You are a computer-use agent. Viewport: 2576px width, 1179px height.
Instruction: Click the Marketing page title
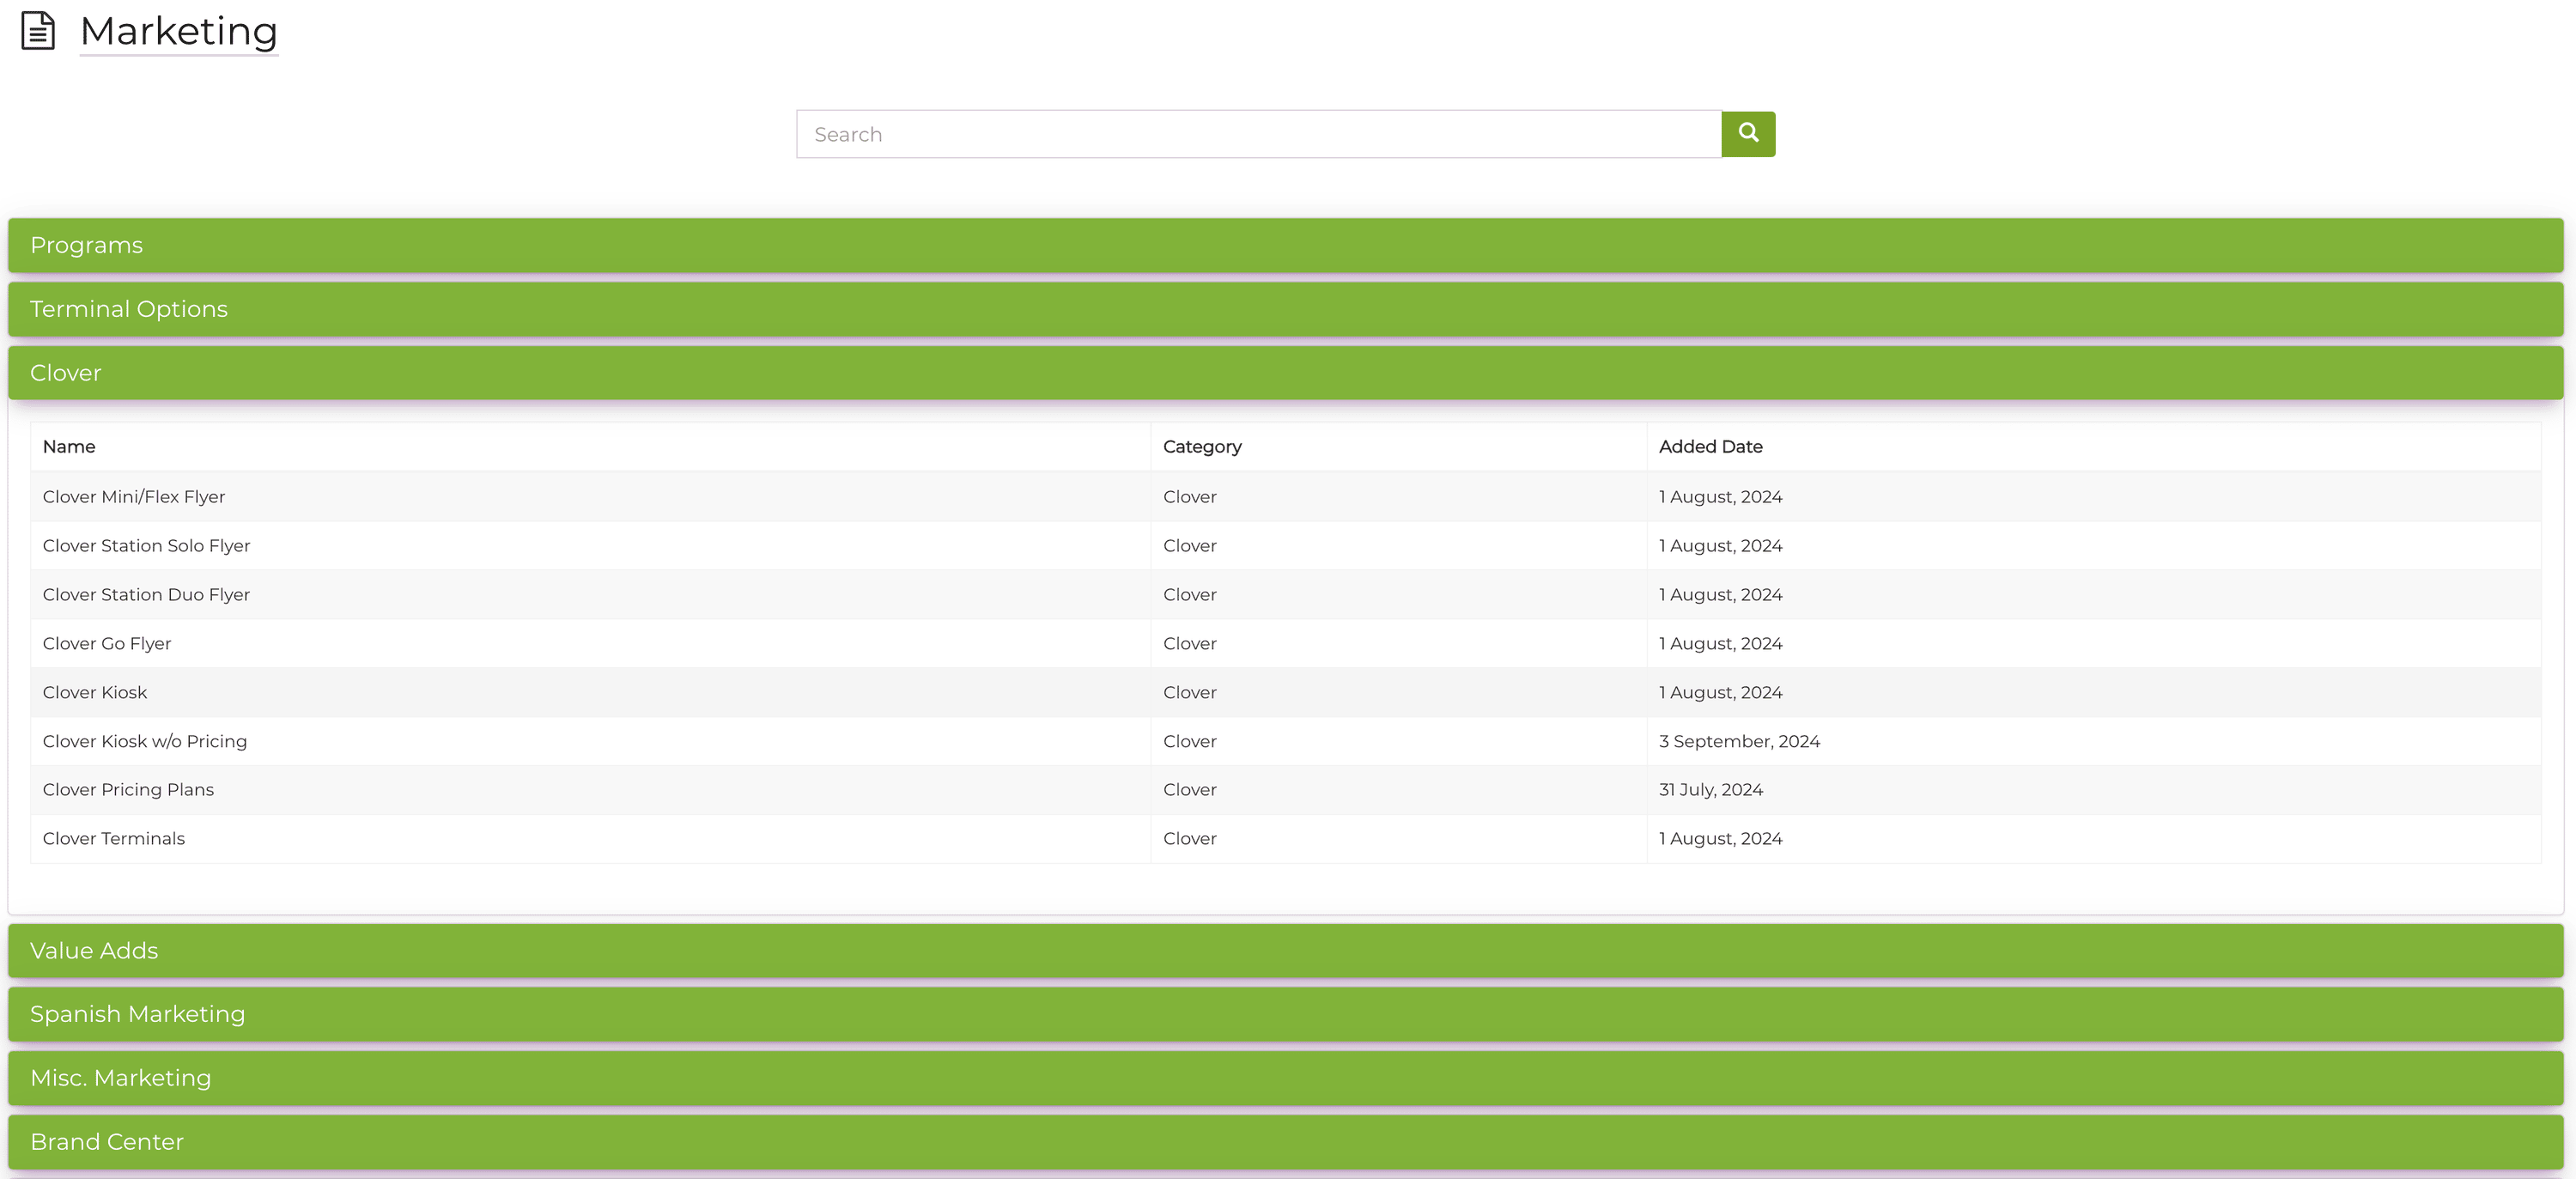click(179, 31)
